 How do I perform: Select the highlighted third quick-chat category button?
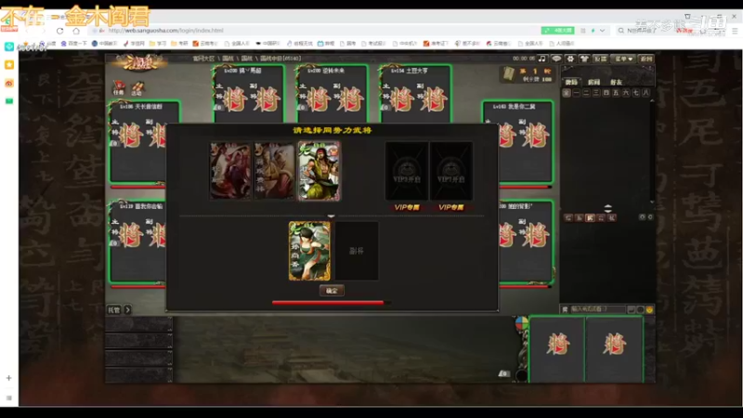[x=590, y=217]
